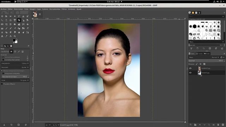Open the Guías dropdown
226x127 pixels.
pyautogui.click(x=15, y=80)
